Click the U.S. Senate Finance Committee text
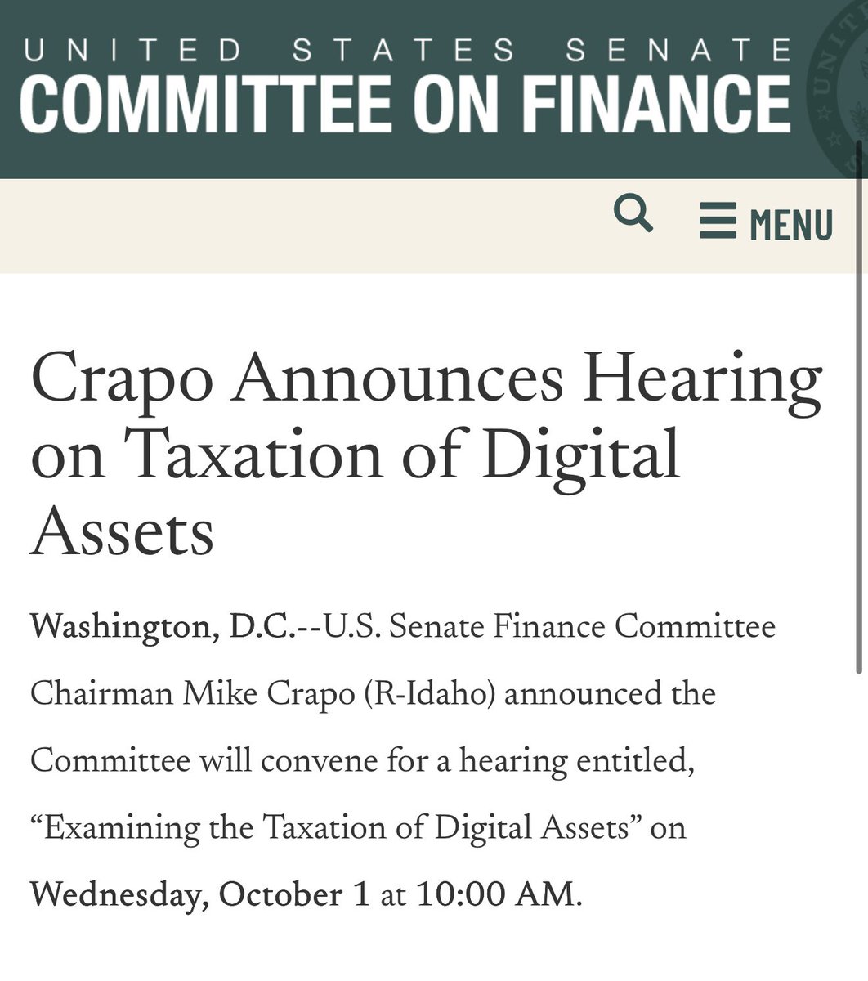The width and height of the screenshot is (868, 981). 550,628
